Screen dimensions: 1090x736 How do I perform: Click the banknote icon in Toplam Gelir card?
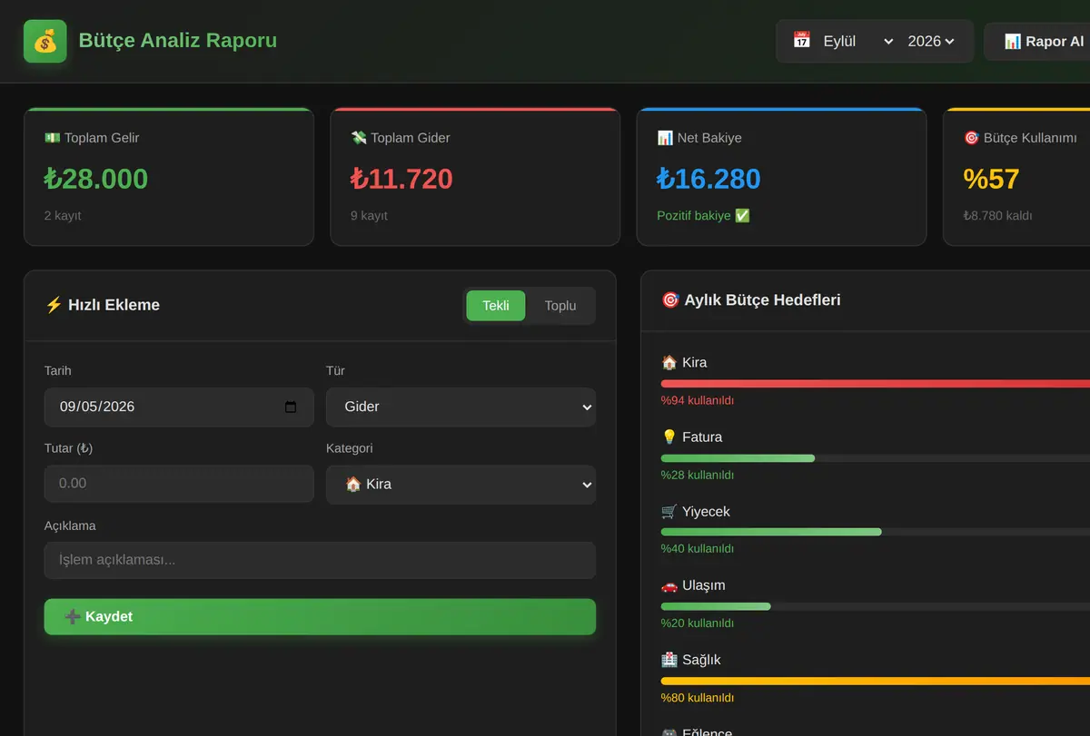[x=52, y=138]
